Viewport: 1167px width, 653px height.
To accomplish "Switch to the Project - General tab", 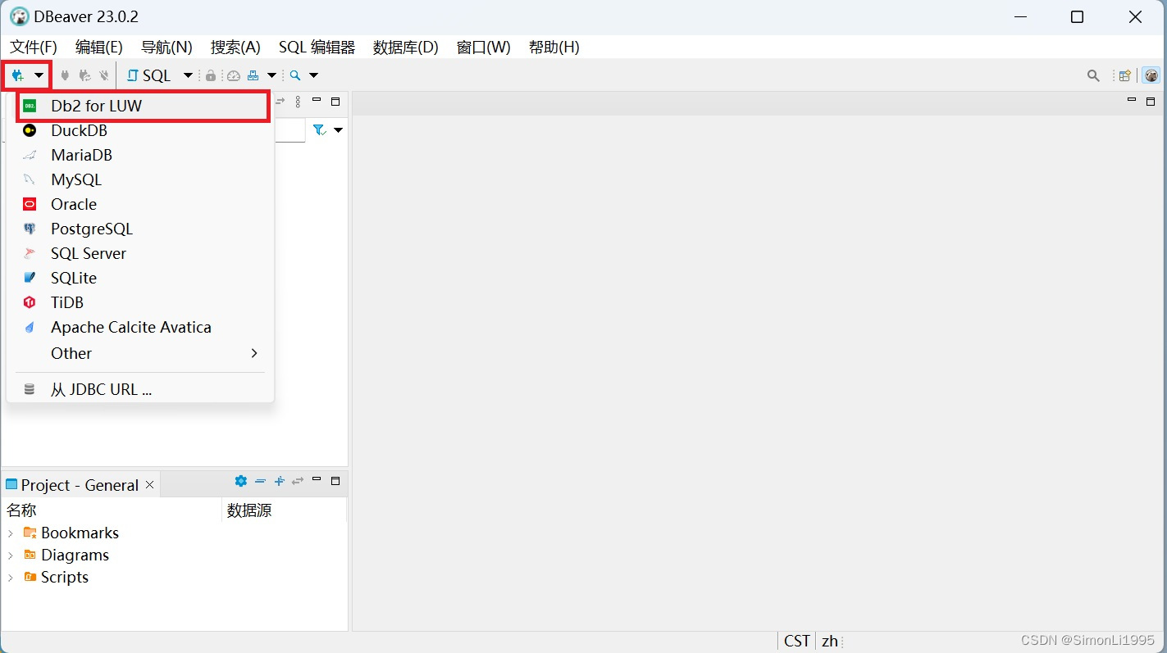I will [x=80, y=485].
